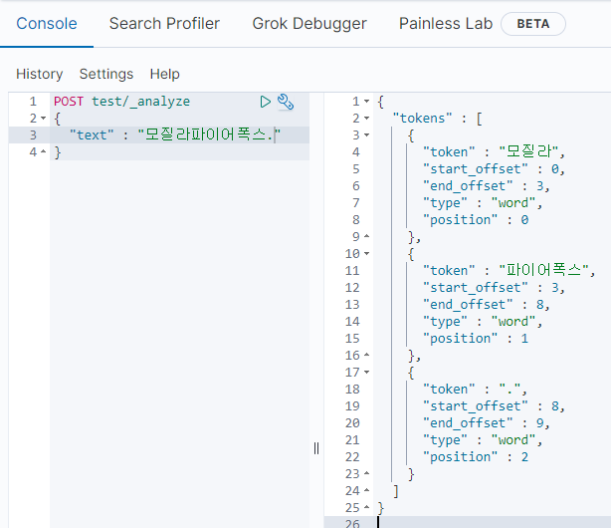Click the green send request play icon

click(265, 102)
